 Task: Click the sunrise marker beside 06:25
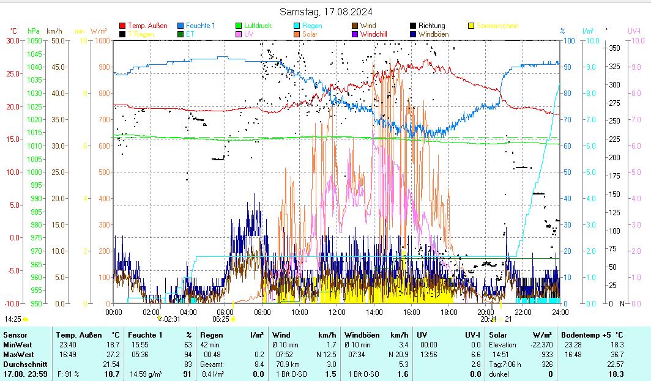pos(232,319)
